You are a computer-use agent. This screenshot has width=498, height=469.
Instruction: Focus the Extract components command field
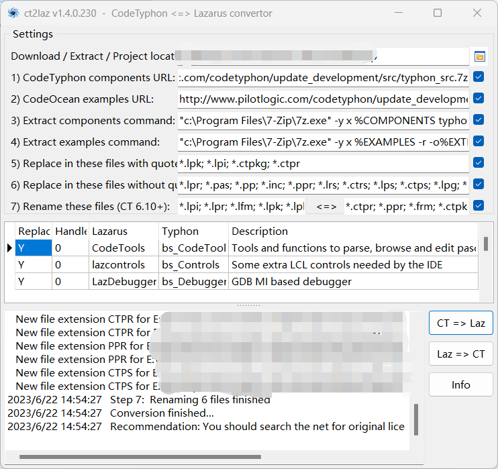click(323, 121)
